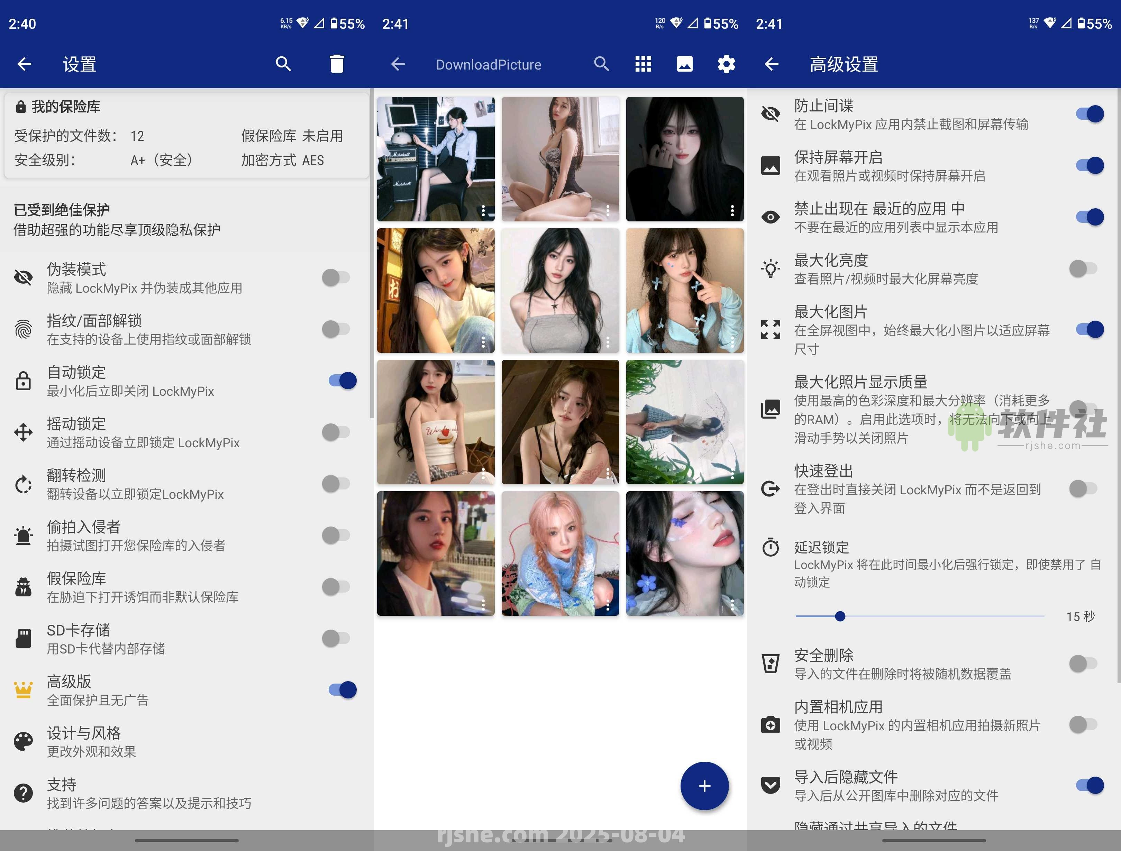
Task: Open the three-dot menu on the pink-haired photo
Action: click(608, 605)
